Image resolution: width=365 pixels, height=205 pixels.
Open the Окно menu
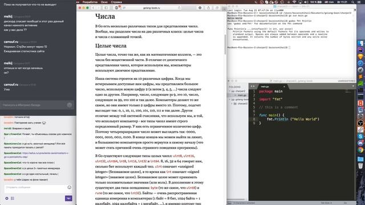[x=104, y=2]
